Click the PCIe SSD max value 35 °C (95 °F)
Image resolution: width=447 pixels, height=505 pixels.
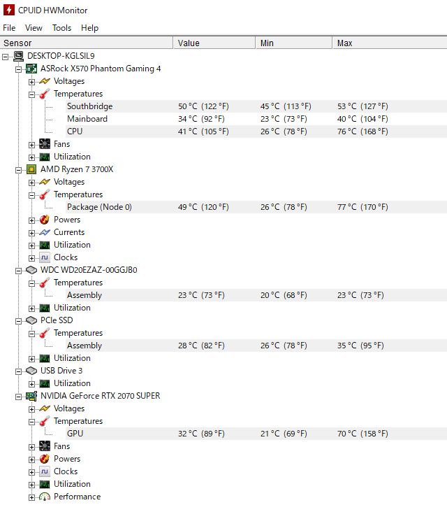(x=360, y=346)
